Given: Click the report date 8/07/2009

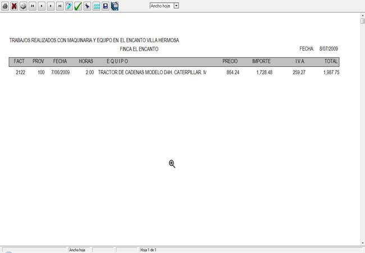Looking at the screenshot, I should coord(328,49).
